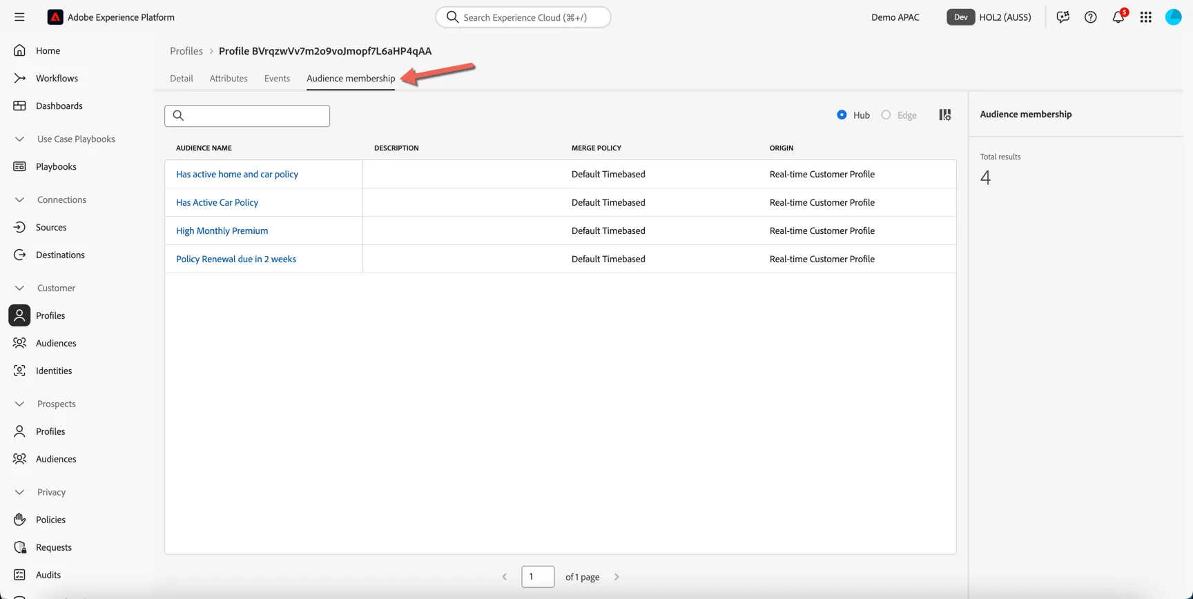
Task: Click the Adobe Experience Platform logo
Action: [x=55, y=17]
